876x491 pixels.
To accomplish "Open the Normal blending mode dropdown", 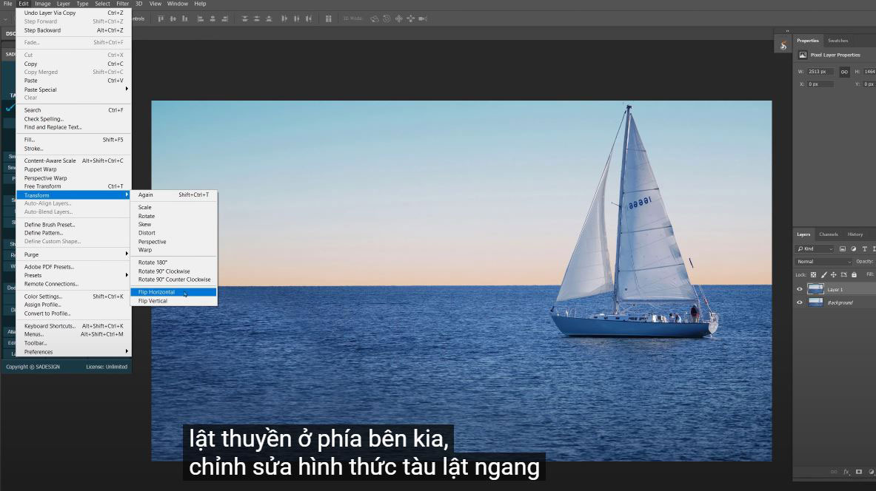I will (823, 262).
